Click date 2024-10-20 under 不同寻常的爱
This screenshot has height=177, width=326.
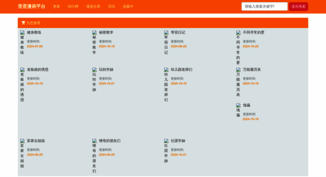[x=250, y=46]
